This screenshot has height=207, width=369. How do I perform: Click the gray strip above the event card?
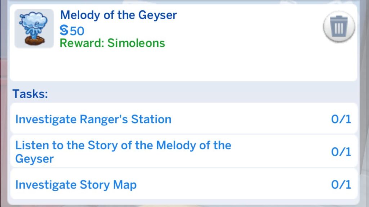(180, 2)
